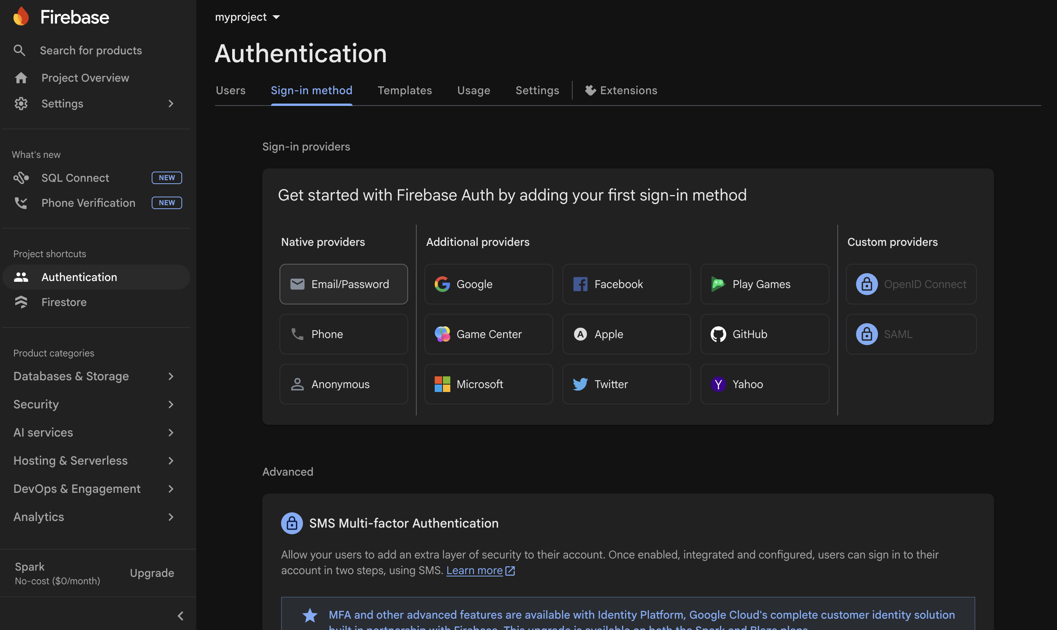Click the Project Overview home icon
Viewport: 1057px width, 630px height.
point(21,78)
